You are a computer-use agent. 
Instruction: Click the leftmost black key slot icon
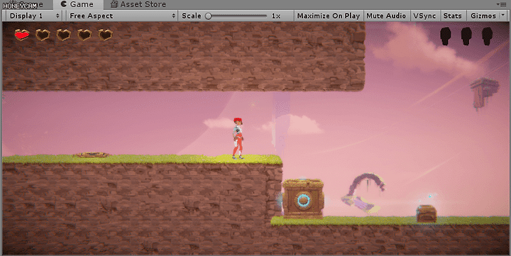pyautogui.click(x=446, y=36)
